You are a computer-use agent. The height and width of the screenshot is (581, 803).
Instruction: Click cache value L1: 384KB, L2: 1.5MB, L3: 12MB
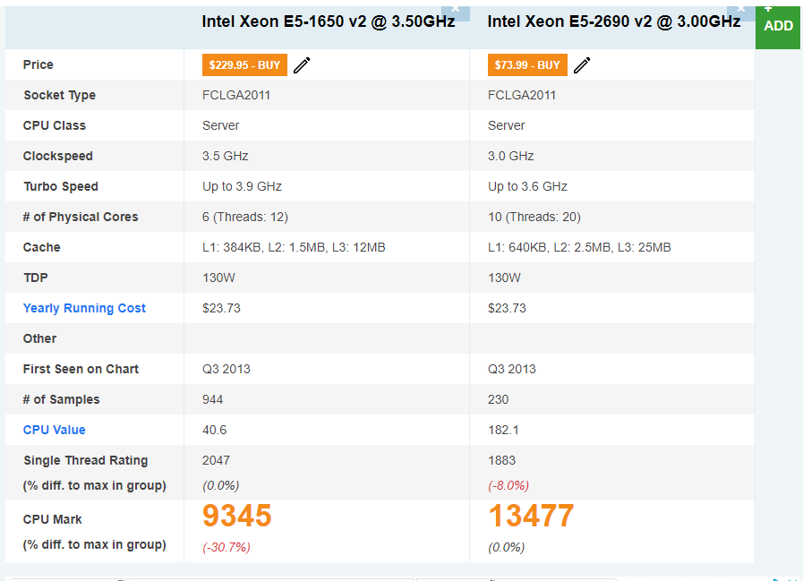[294, 247]
